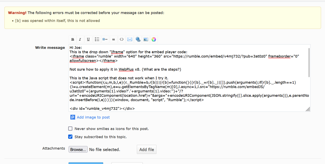Click the Add file button
Screen dimensions: 325x164
(147, 150)
